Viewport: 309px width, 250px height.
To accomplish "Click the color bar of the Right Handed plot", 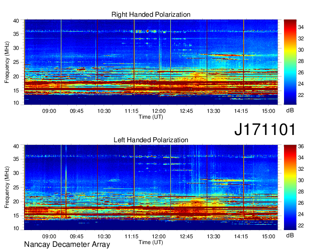I will point(290,62).
